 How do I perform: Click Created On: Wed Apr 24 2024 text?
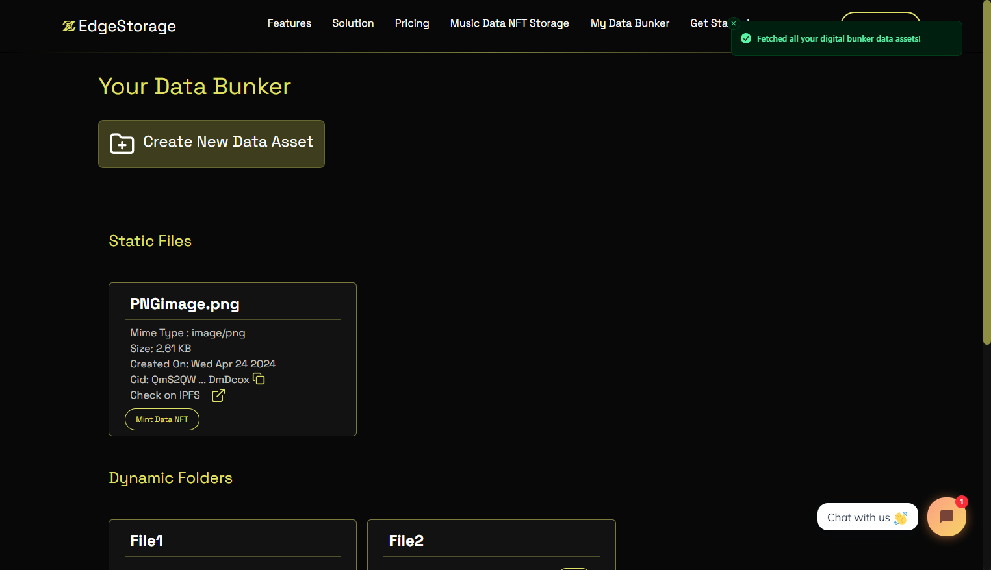point(203,364)
